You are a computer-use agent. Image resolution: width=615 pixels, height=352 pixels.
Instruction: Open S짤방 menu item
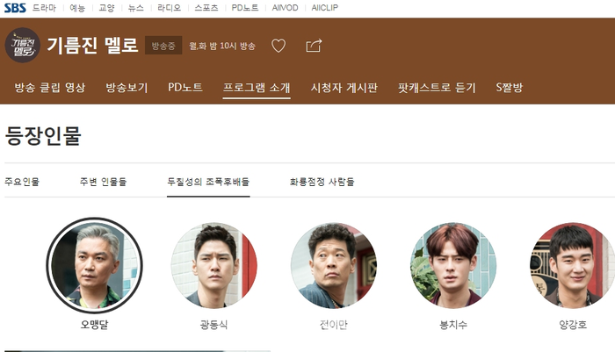(x=509, y=88)
